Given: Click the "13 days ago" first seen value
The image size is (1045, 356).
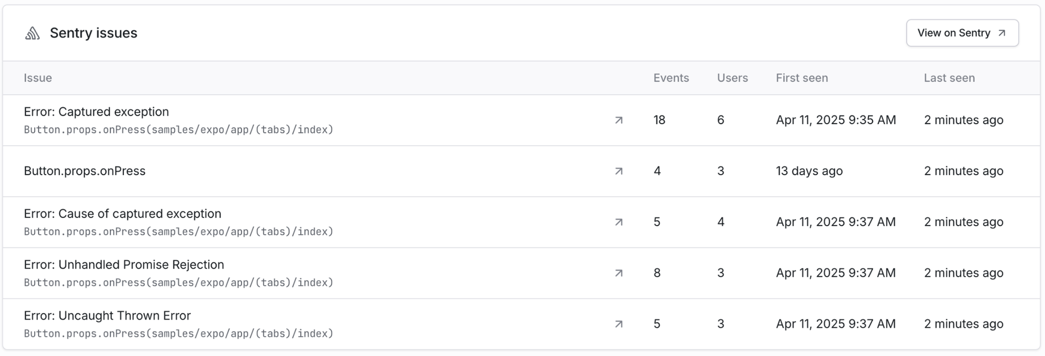Looking at the screenshot, I should [809, 171].
